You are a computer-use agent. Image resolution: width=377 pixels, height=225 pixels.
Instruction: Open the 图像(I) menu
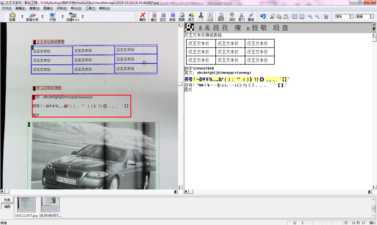pyautogui.click(x=48, y=8)
